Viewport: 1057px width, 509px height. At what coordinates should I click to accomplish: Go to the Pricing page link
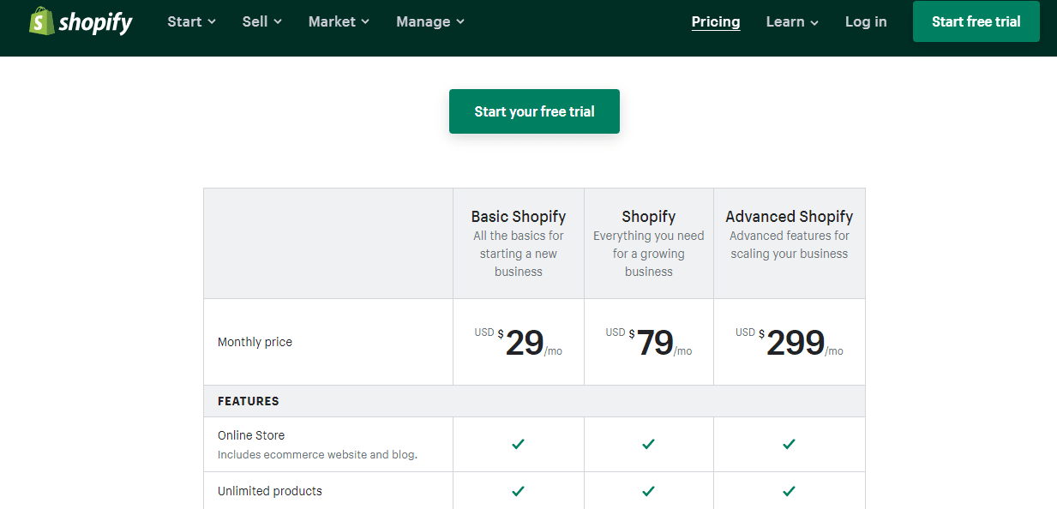click(716, 21)
